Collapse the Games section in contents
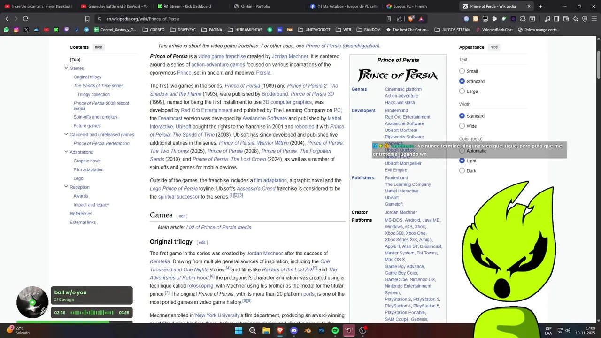Screen dimensions: 601x338 66,68
